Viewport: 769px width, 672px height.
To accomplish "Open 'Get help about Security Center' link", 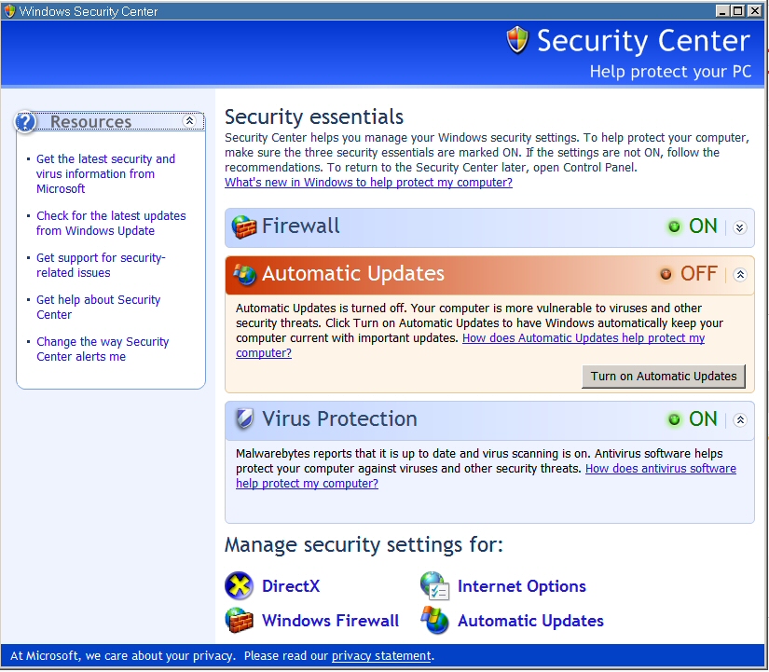I will [x=98, y=307].
